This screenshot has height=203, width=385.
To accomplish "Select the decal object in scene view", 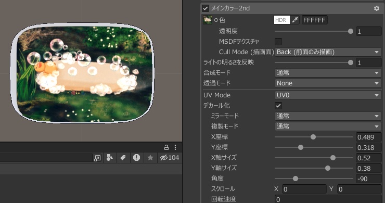I will pyautogui.click(x=82, y=73).
